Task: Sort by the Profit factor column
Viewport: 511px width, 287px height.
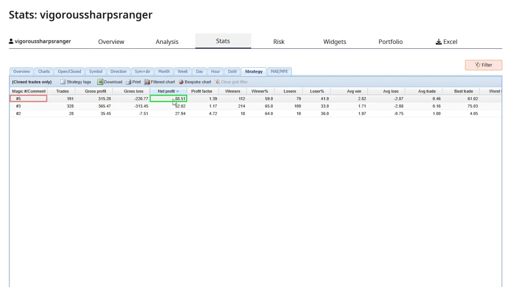Action: click(202, 91)
